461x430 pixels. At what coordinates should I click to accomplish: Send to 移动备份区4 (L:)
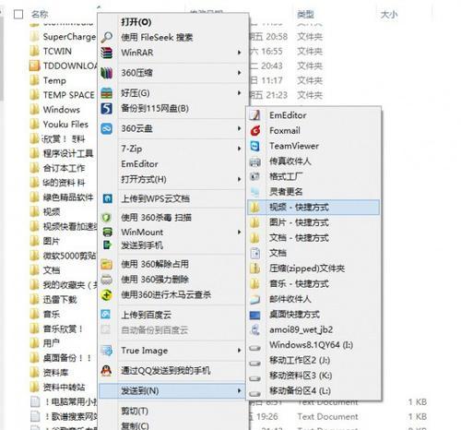click(x=313, y=390)
